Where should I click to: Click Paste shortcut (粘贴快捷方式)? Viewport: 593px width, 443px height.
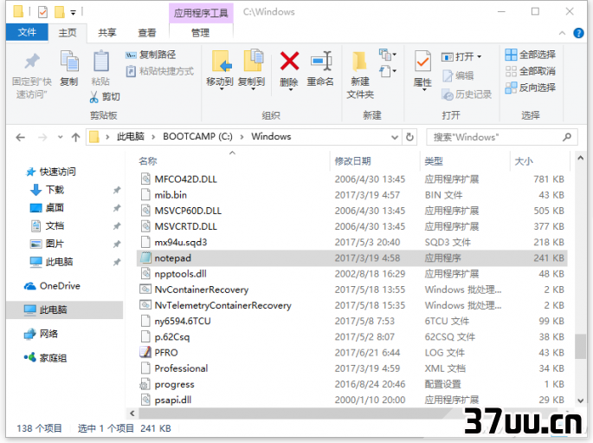click(x=159, y=71)
